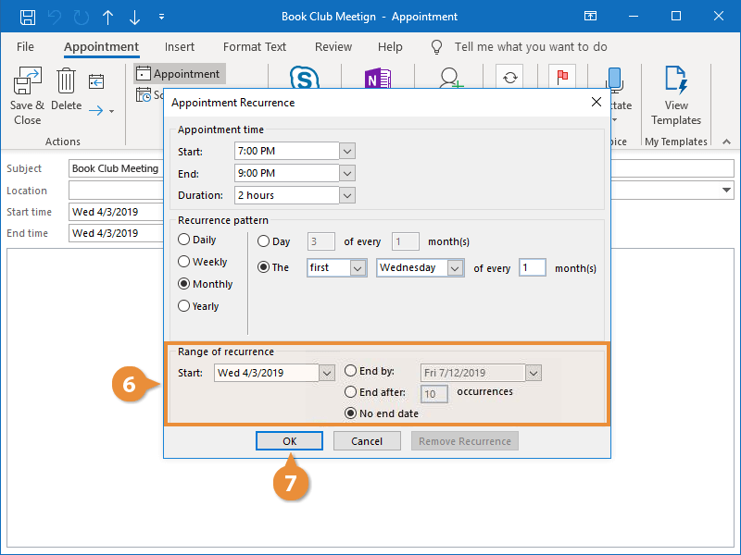The image size is (741, 555).
Task: Open View Templates from the ribbon
Action: [x=676, y=92]
